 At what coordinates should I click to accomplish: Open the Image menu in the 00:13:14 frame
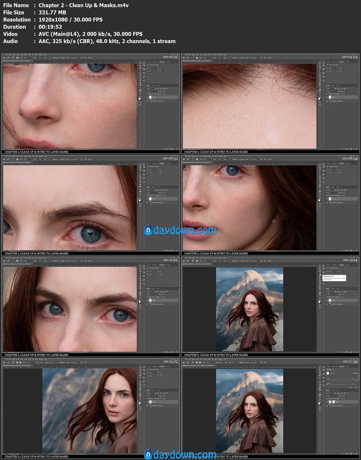193,258
